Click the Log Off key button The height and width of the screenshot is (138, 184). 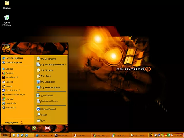(34, 128)
